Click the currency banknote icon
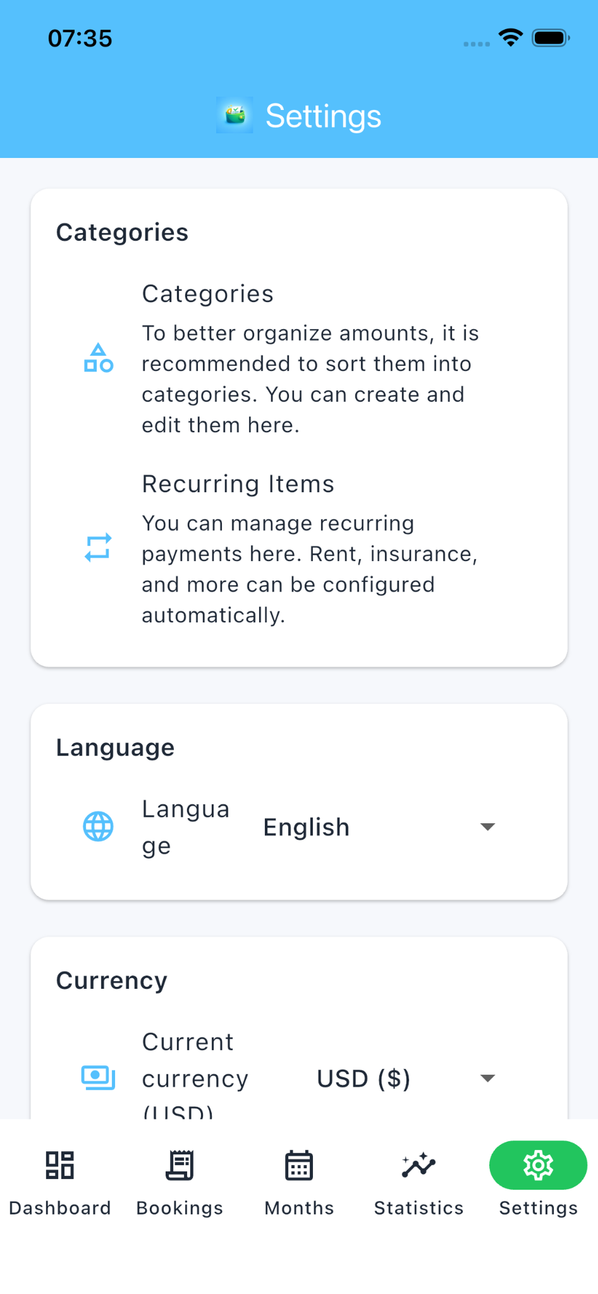The height and width of the screenshot is (1294, 598). coord(98,1077)
